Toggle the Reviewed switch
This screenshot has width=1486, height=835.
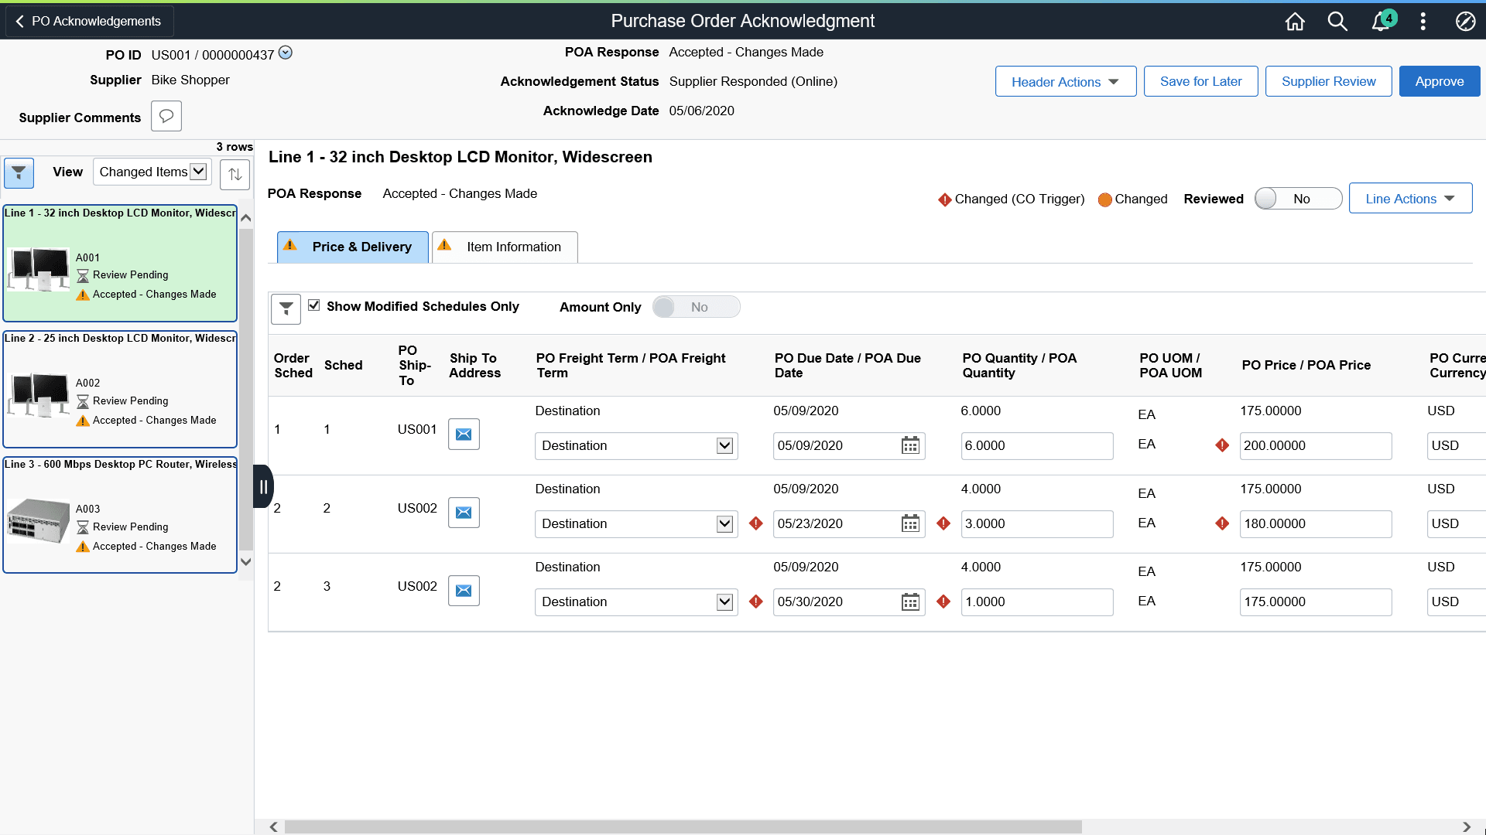tap(1298, 199)
